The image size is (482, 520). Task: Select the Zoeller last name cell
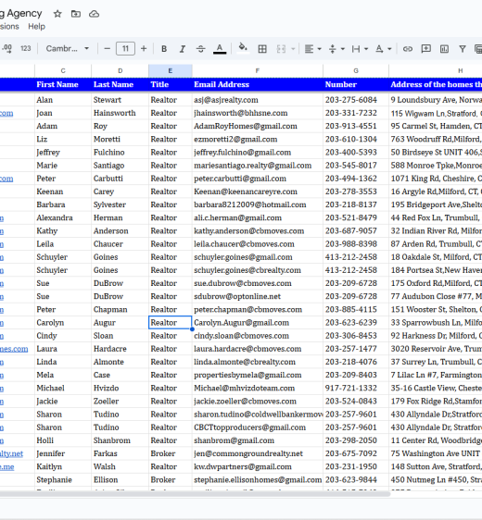[120, 402]
